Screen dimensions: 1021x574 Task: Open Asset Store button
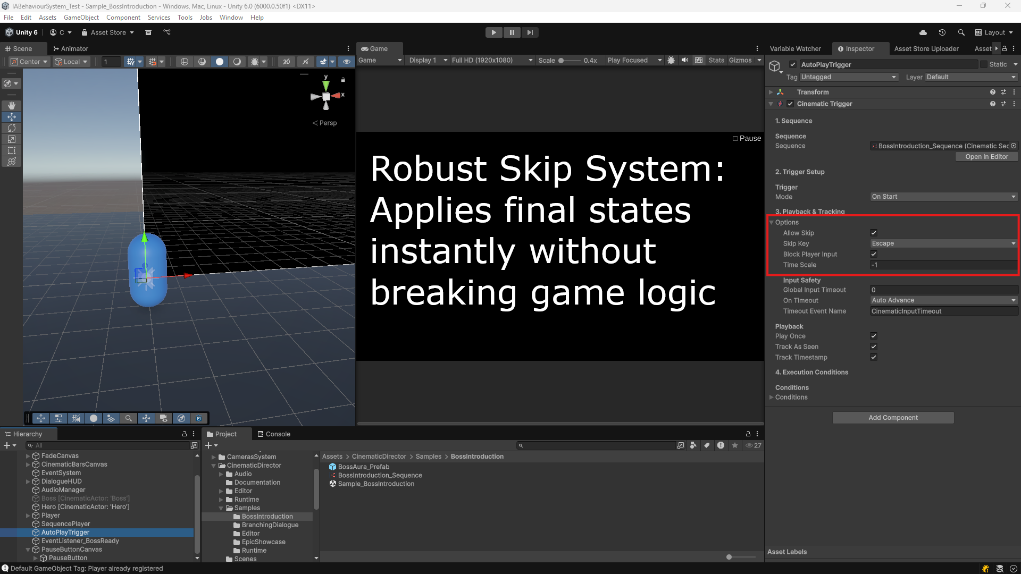coord(108,32)
